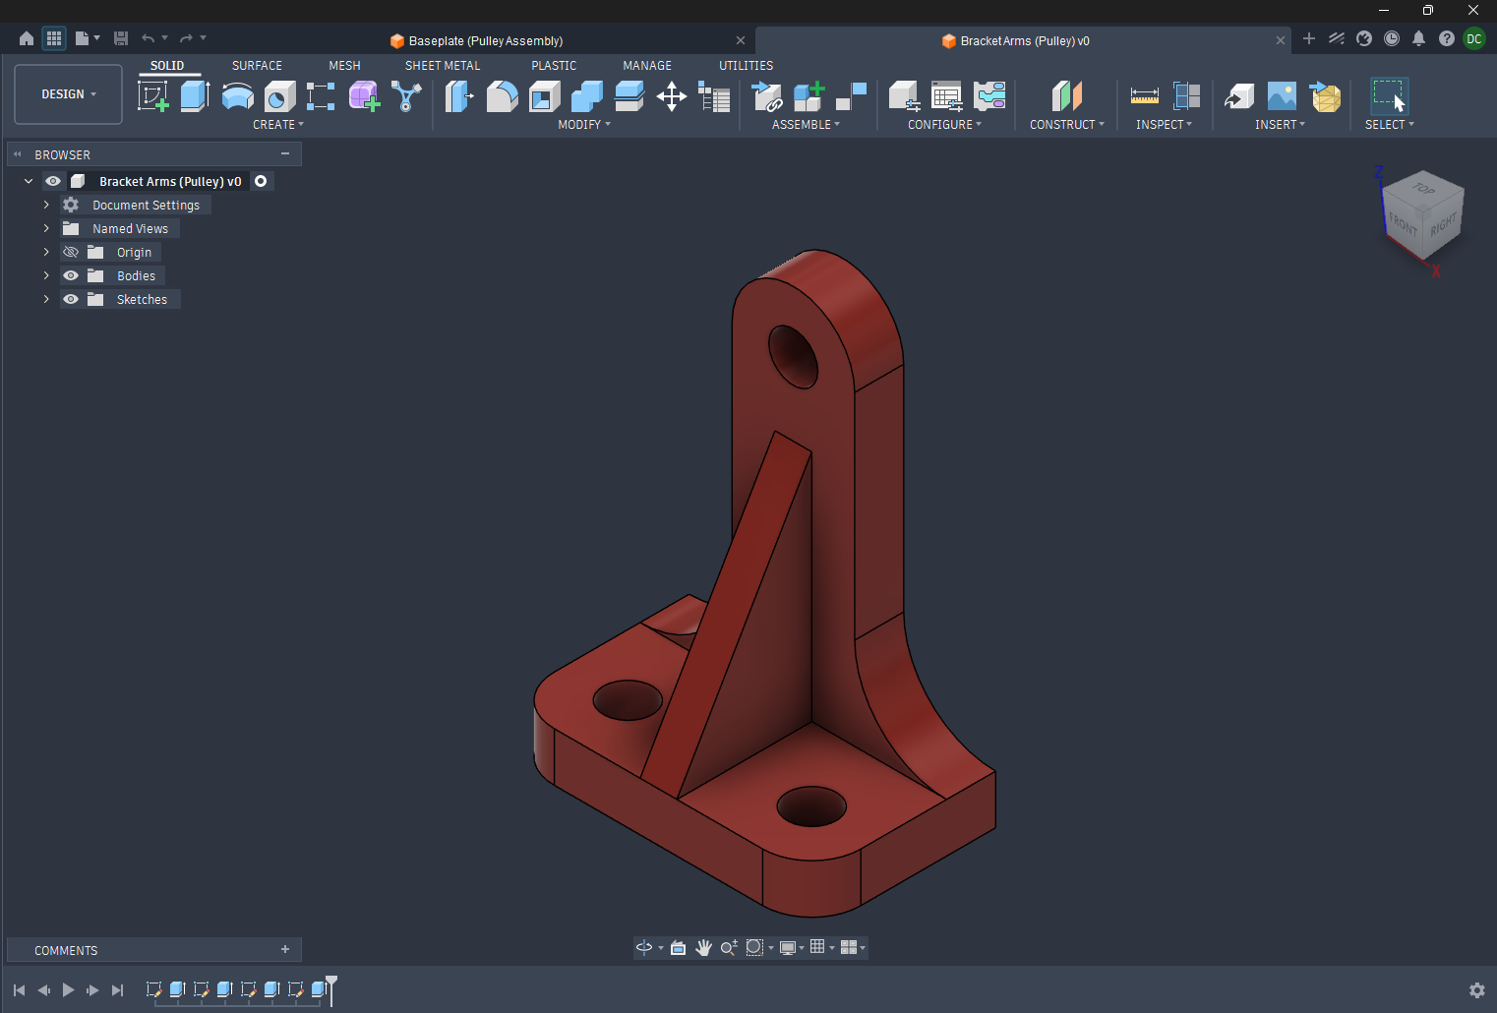This screenshot has height=1013, width=1497.
Task: Select the Revolve tool
Action: 238,96
